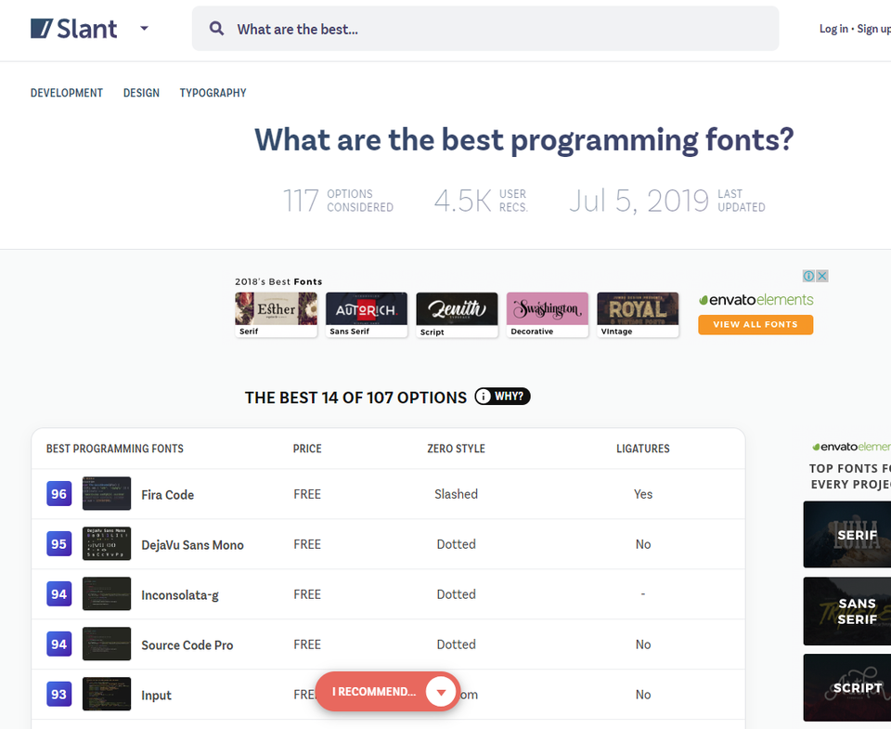Click the 'Jul 5, 2019 LAST UPDATED' stat
This screenshot has height=729, width=891.
667,201
